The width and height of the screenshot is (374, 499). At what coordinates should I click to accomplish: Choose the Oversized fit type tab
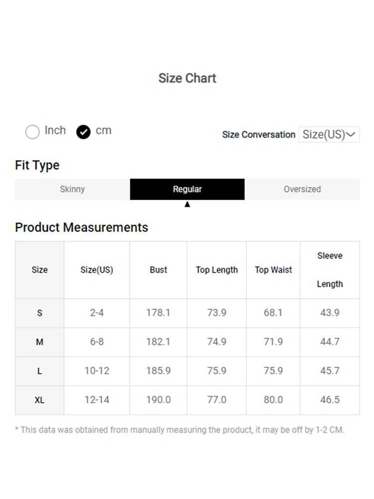pyautogui.click(x=302, y=189)
